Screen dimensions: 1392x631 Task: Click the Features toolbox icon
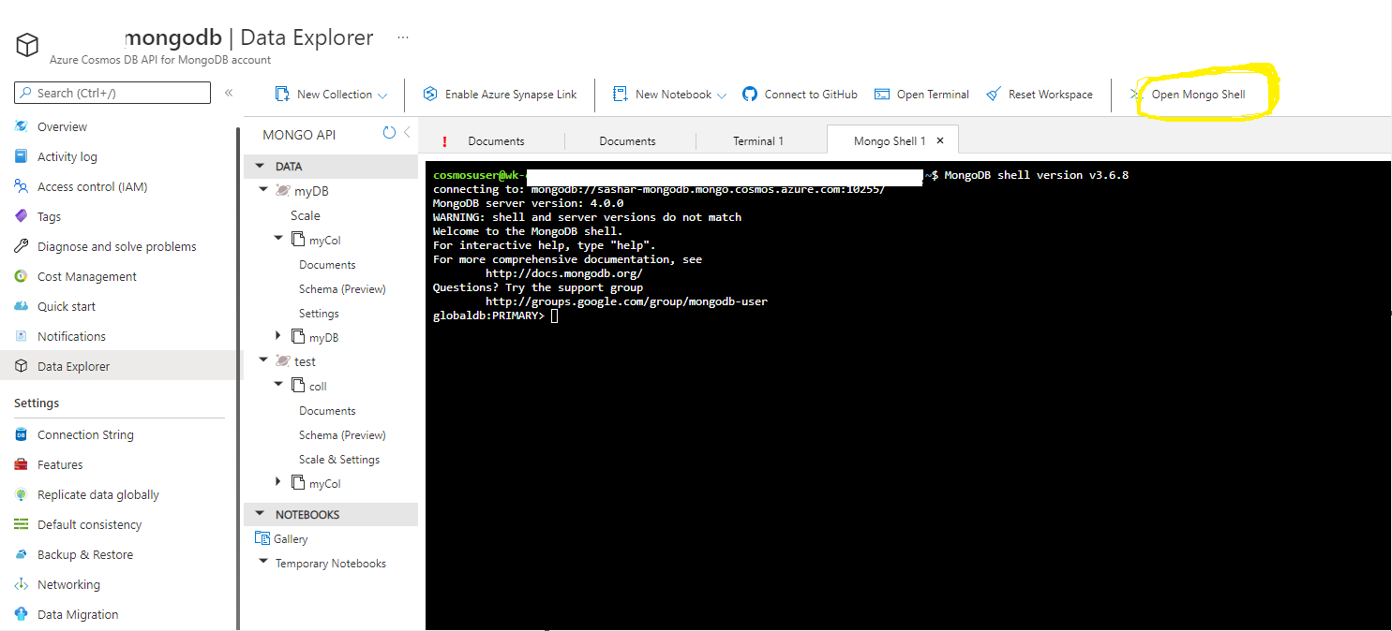(x=21, y=464)
